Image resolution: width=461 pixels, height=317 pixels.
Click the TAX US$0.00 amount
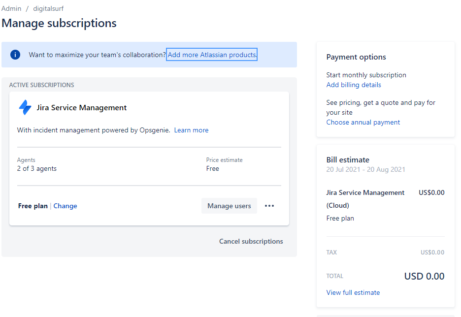pos(432,253)
